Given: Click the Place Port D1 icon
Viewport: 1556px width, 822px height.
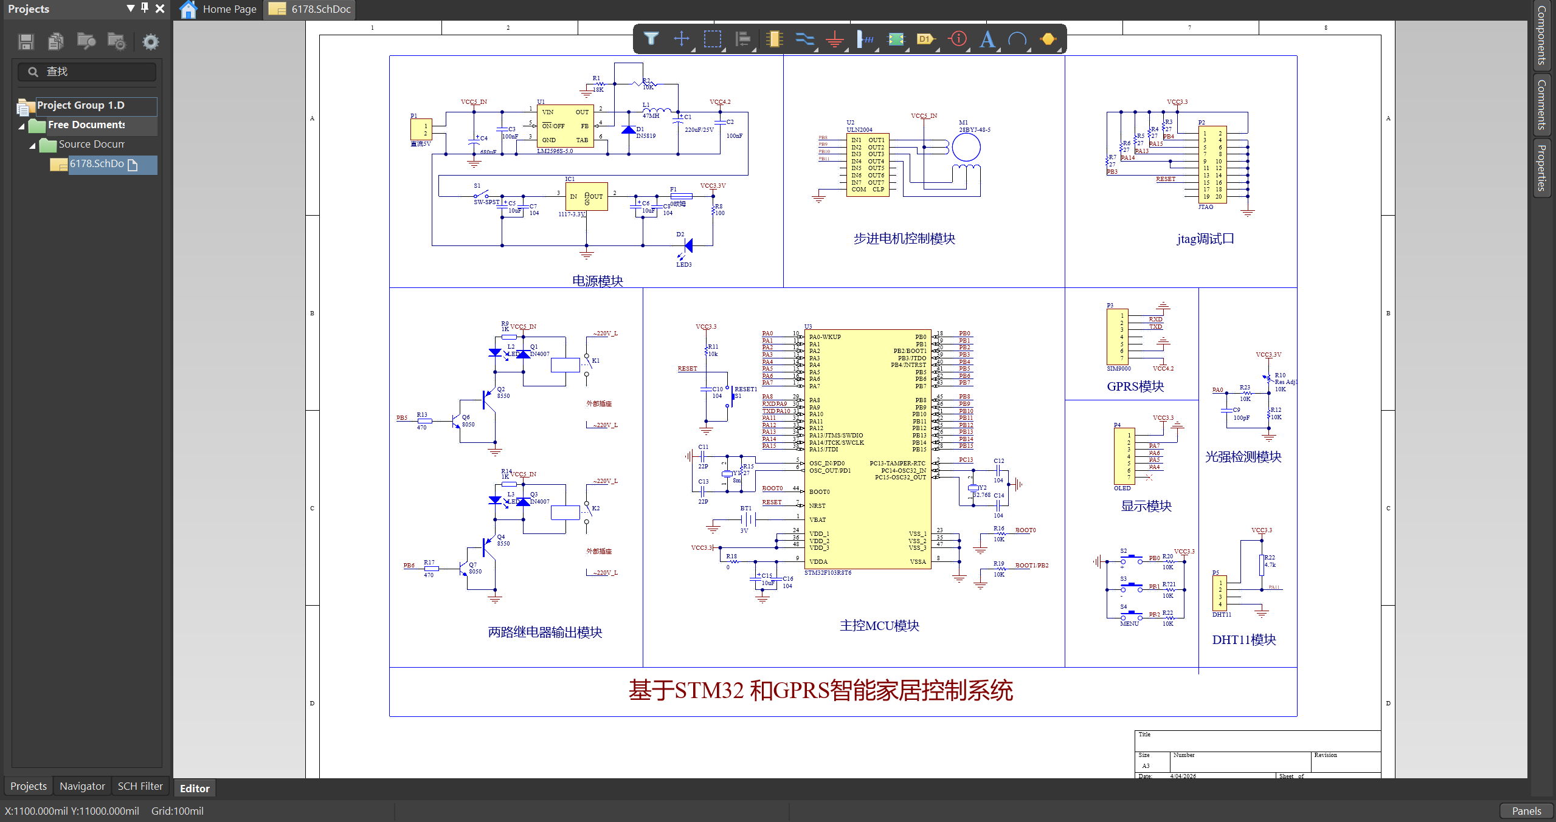Looking at the screenshot, I should pyautogui.click(x=924, y=39).
